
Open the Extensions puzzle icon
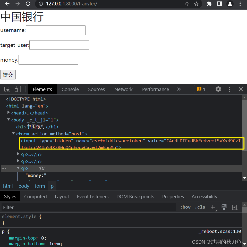pos(209,4)
